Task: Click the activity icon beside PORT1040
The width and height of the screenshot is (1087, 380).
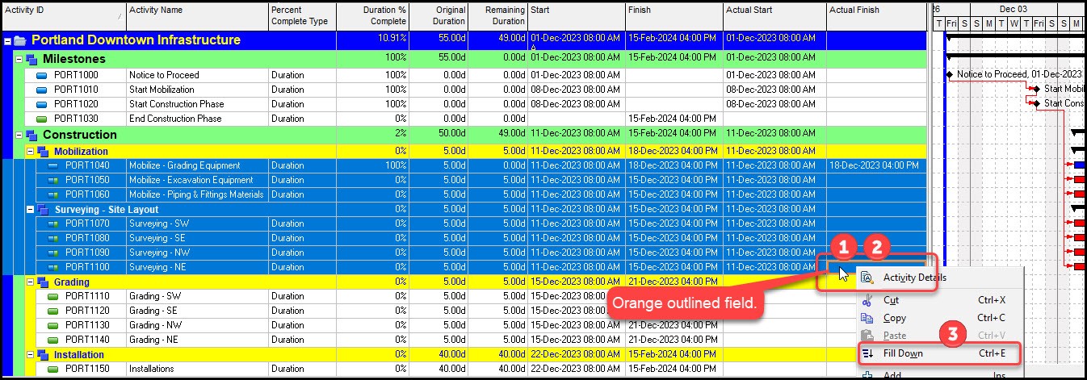Action: (54, 166)
